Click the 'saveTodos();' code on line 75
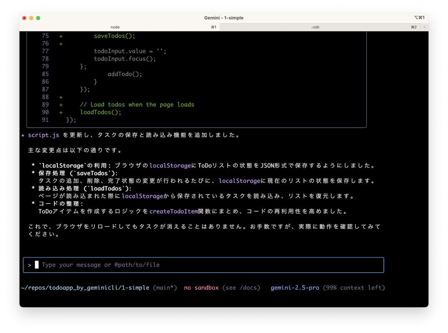 coord(114,36)
